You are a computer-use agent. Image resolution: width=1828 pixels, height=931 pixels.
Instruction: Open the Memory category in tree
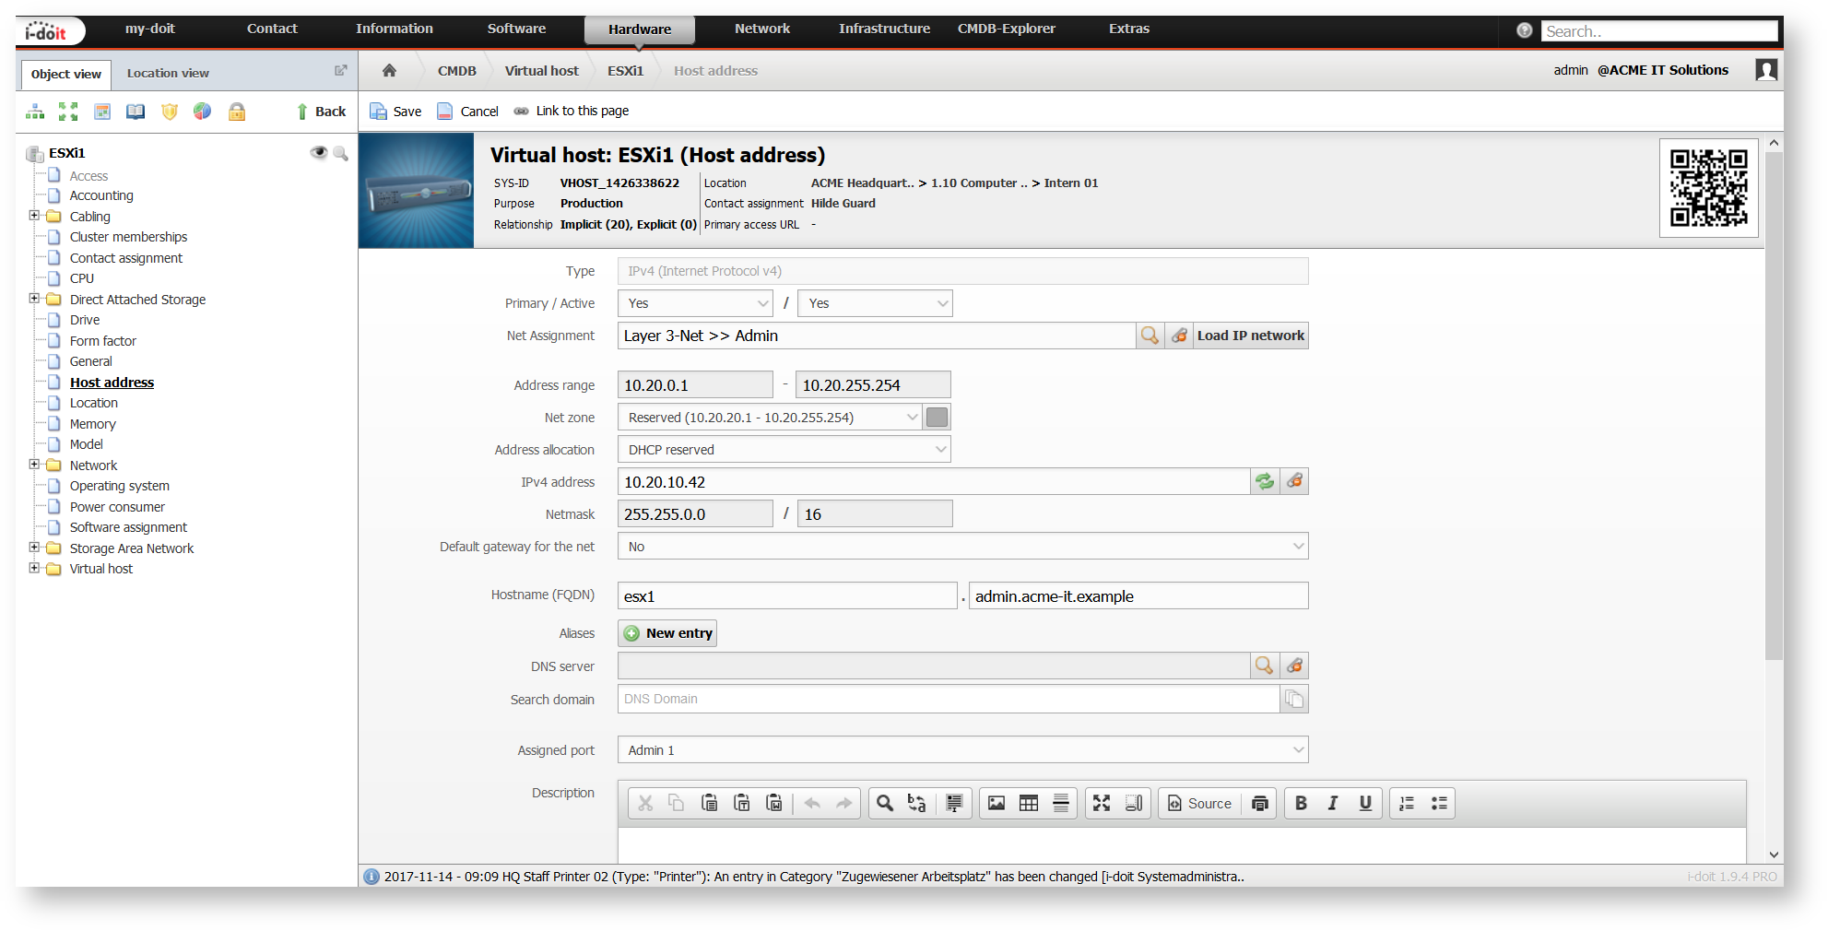(92, 424)
